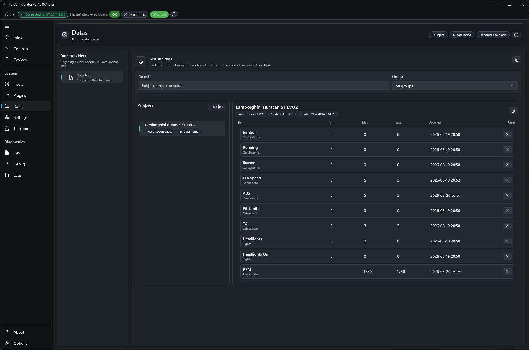
Task: Click the header '16 data items' badge
Action: click(462, 35)
